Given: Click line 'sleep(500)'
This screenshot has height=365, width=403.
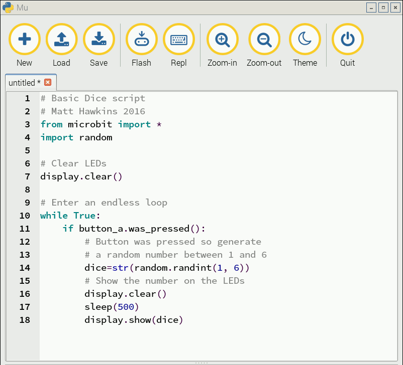Looking at the screenshot, I should tap(112, 307).
